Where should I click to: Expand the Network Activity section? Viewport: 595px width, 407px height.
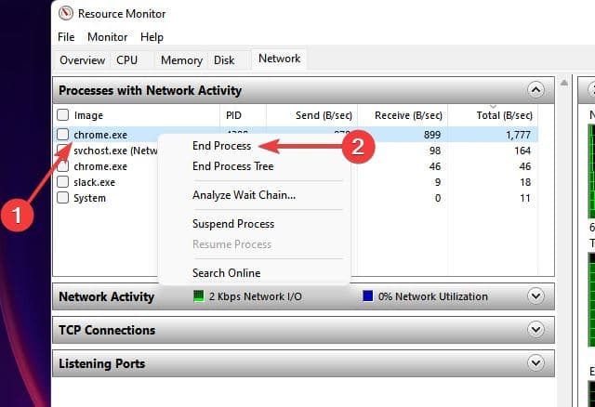(x=535, y=296)
